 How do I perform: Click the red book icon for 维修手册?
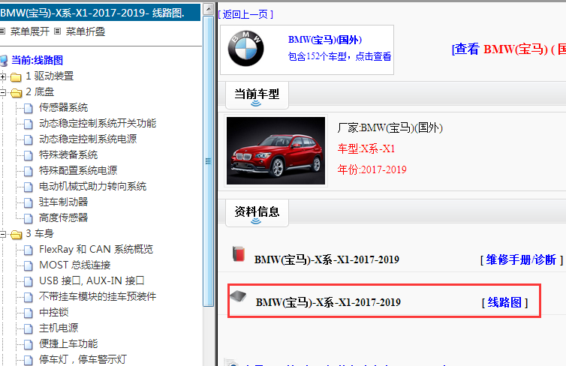tap(238, 253)
